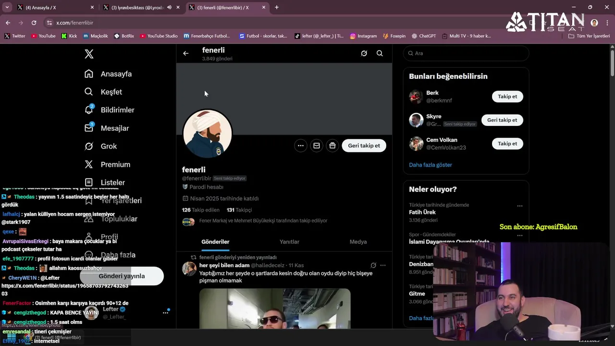
Task: Click the Grok sidebar icon
Action: pyautogui.click(x=89, y=146)
